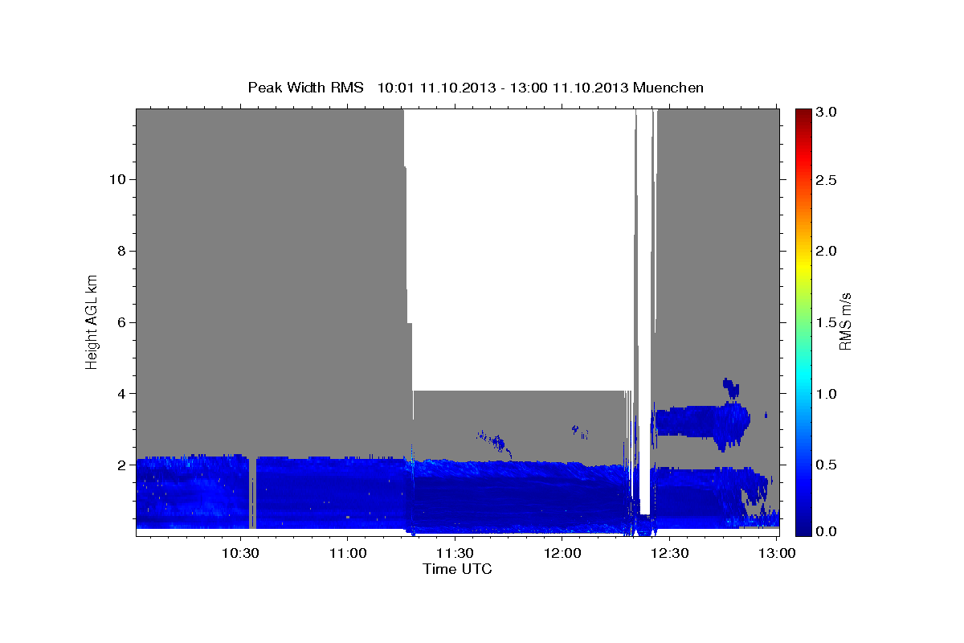Click the colorbar value '2.5'
The height and width of the screenshot is (643, 964).
(x=827, y=180)
